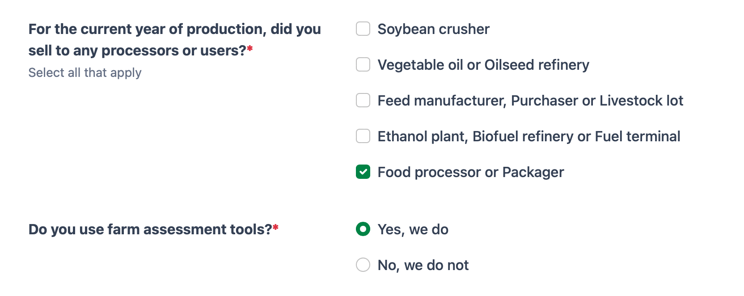The height and width of the screenshot is (296, 744).
Task: Click the red asterisk after "tools?"
Action: pyautogui.click(x=275, y=228)
